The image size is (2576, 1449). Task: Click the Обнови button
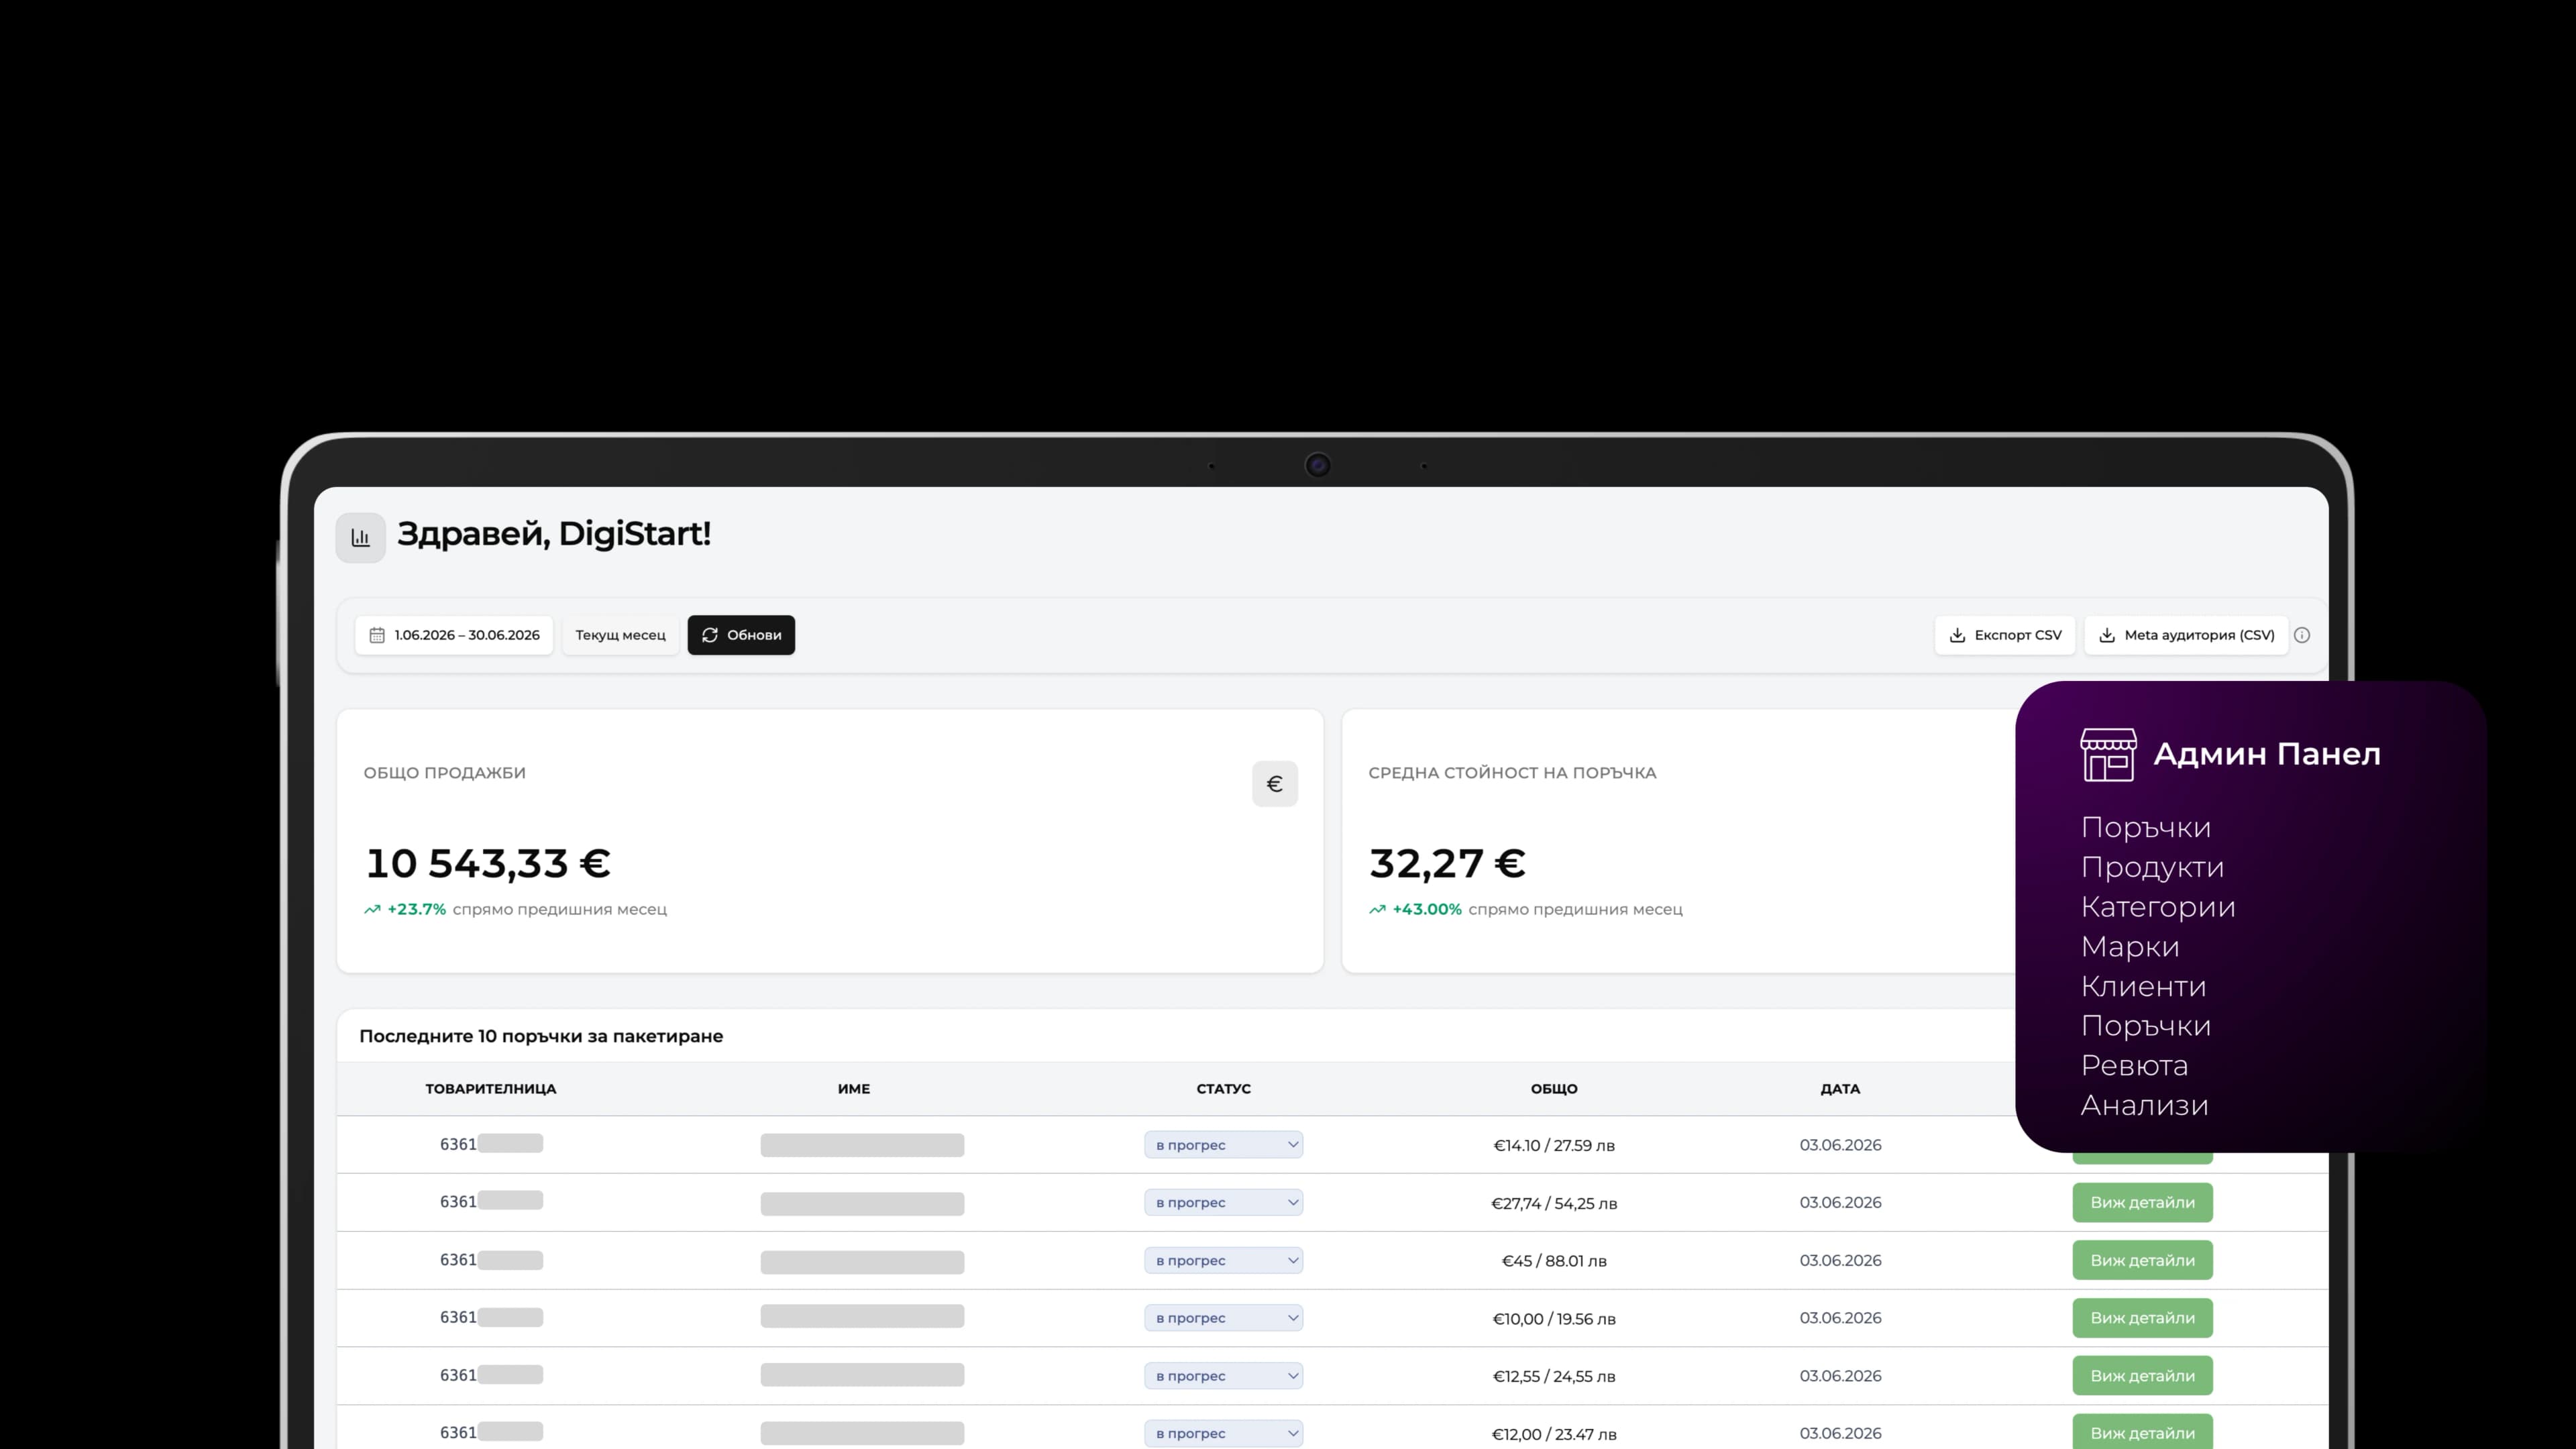click(x=741, y=635)
